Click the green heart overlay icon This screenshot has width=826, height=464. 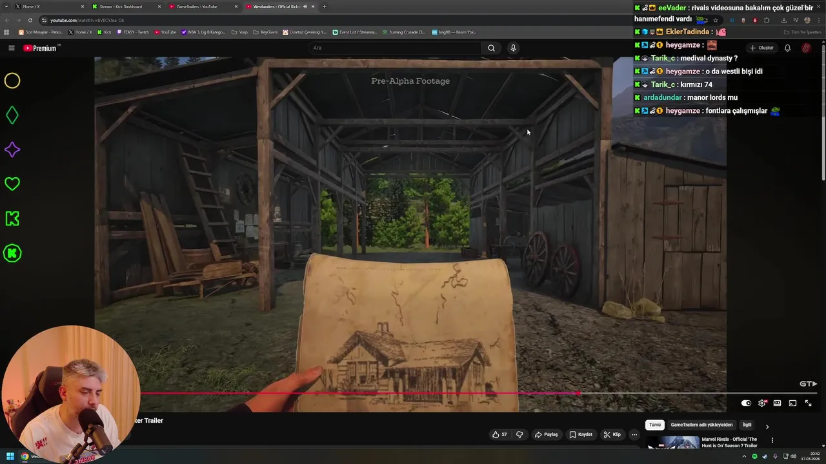12,184
